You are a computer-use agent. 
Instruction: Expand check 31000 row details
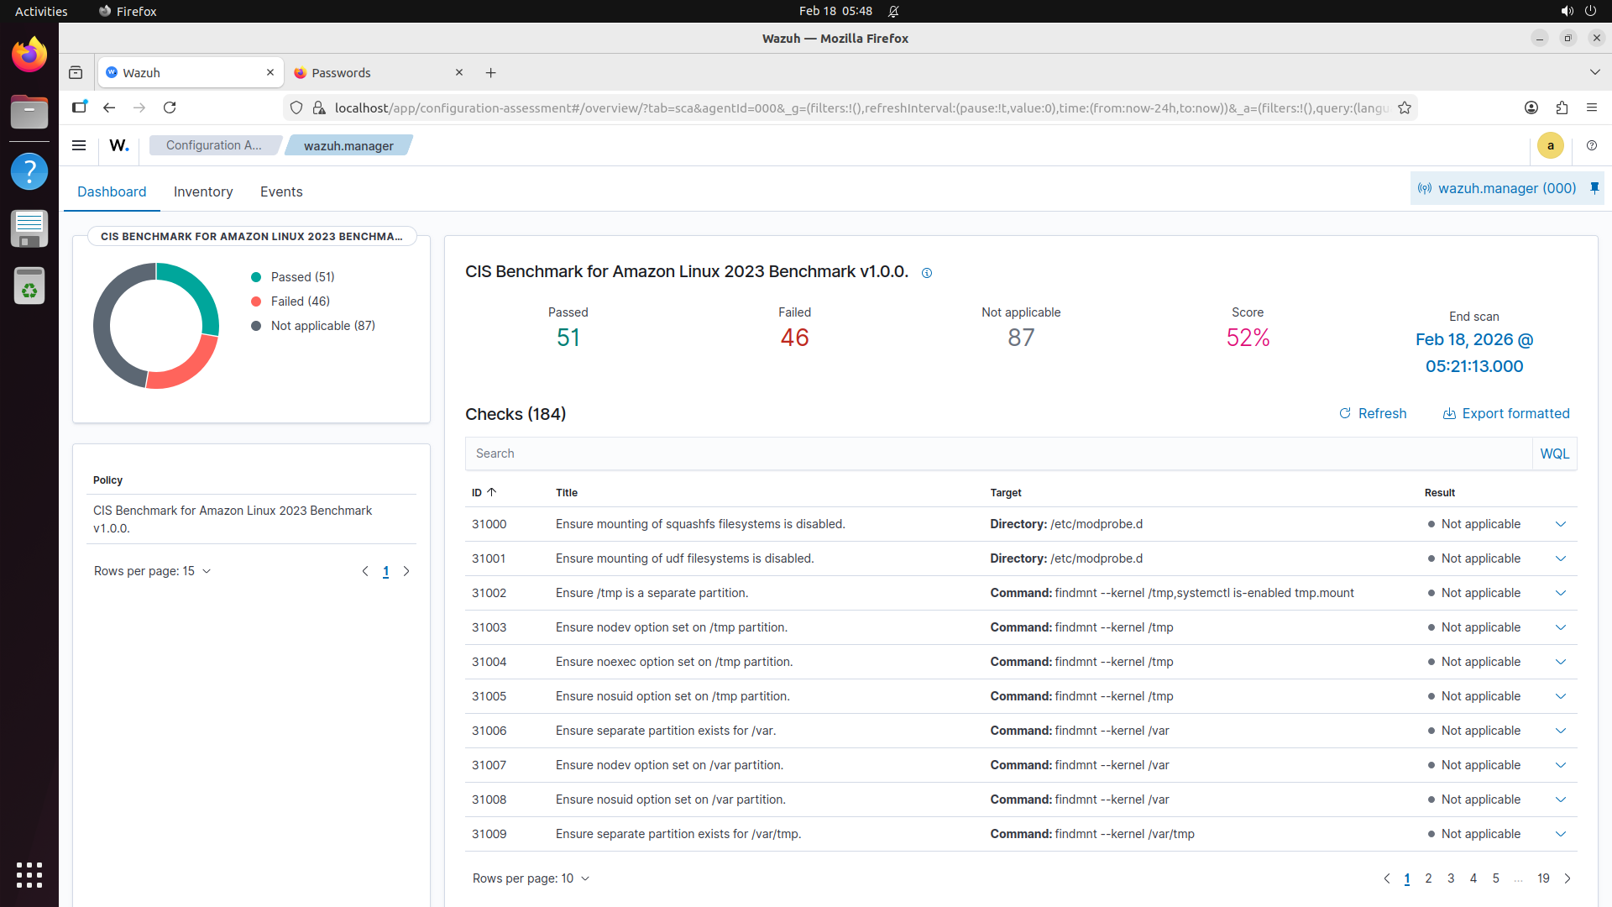(1560, 524)
